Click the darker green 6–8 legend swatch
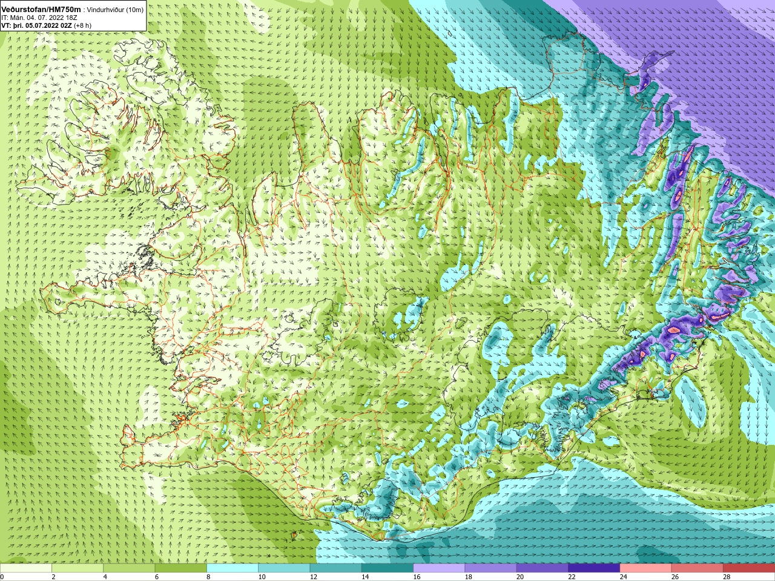This screenshot has height=581, width=775. [181, 568]
